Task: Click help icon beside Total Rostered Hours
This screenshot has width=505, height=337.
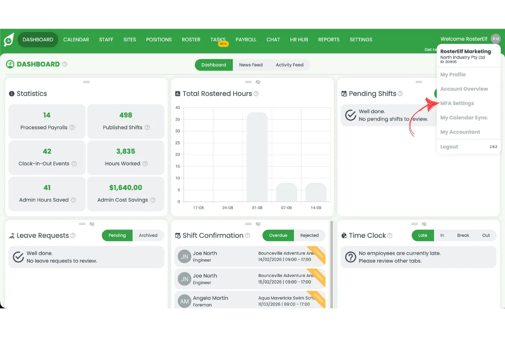Action: coord(256,94)
